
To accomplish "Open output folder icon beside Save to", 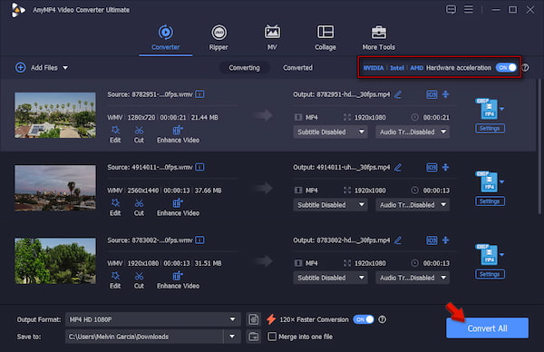I will 254,337.
